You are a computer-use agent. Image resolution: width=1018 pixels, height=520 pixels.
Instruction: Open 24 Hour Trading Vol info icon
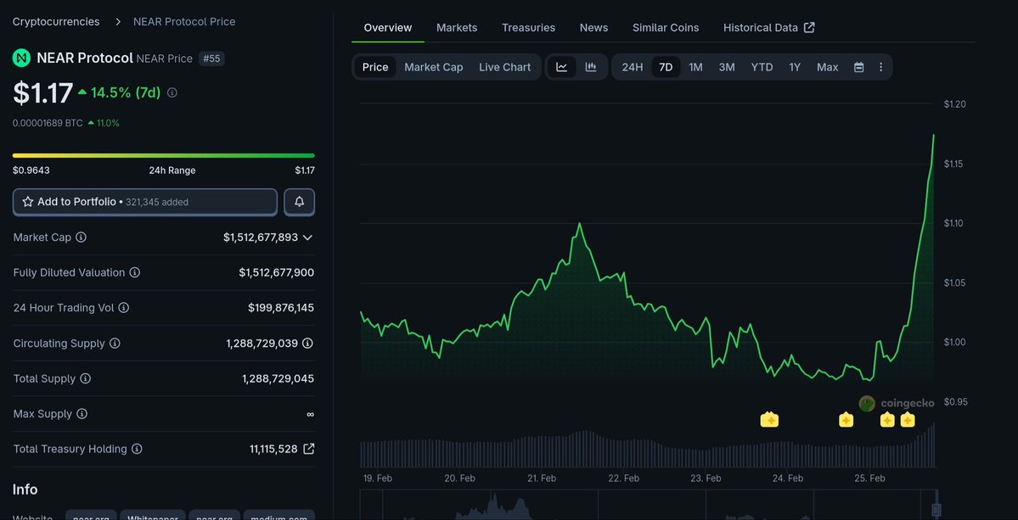[123, 307]
